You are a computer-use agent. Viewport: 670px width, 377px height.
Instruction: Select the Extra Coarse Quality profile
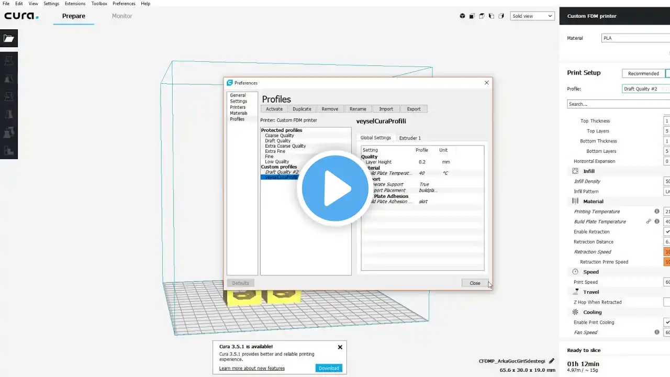pyautogui.click(x=285, y=146)
